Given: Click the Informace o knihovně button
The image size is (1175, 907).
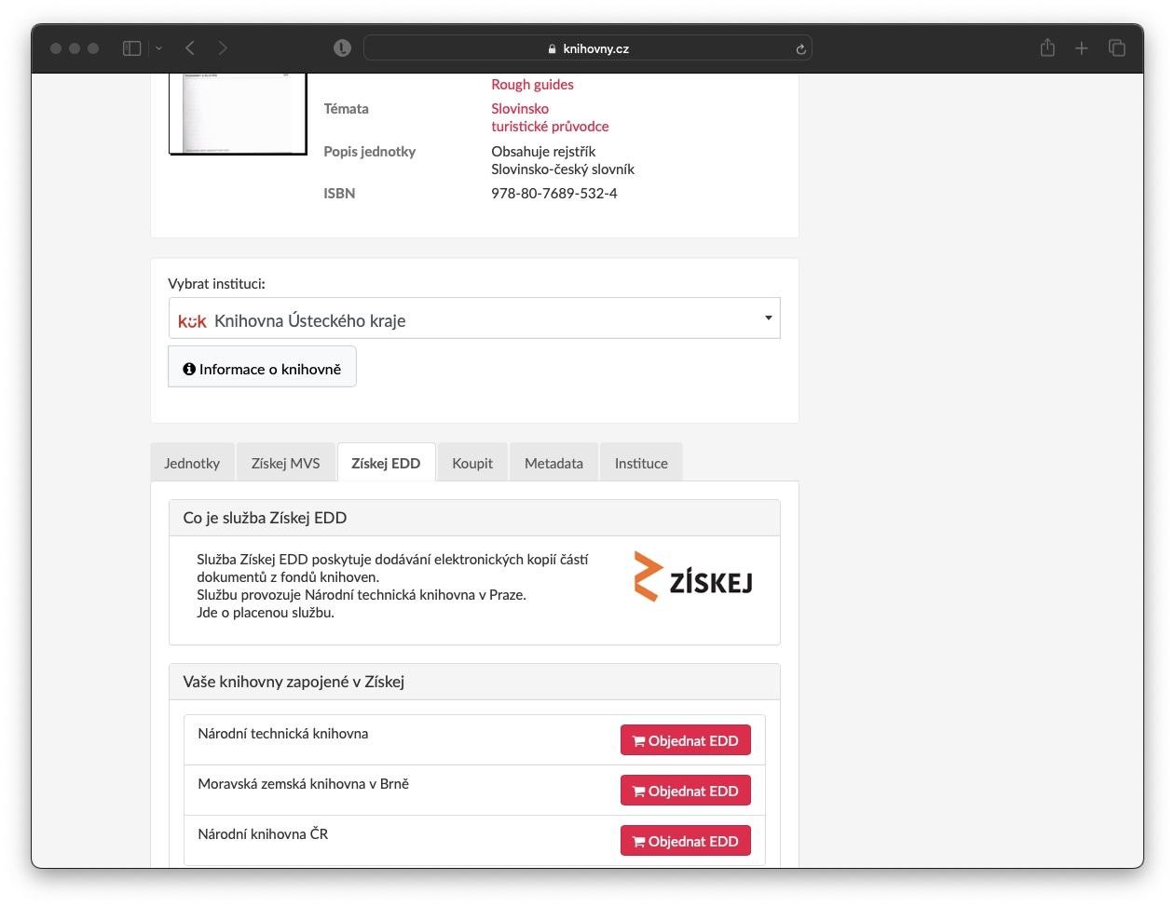Looking at the screenshot, I should point(262,369).
